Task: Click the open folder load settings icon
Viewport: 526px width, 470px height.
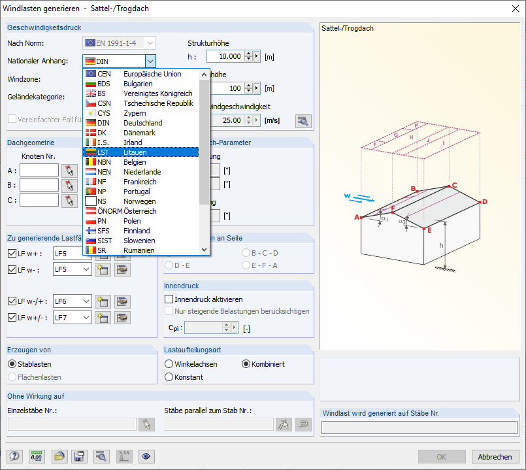Action: (x=59, y=456)
